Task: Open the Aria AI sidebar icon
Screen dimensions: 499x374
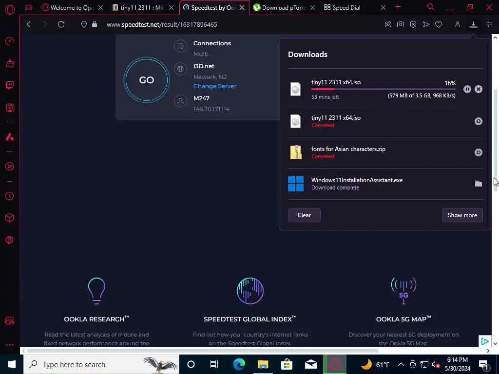Action: pyautogui.click(x=10, y=137)
